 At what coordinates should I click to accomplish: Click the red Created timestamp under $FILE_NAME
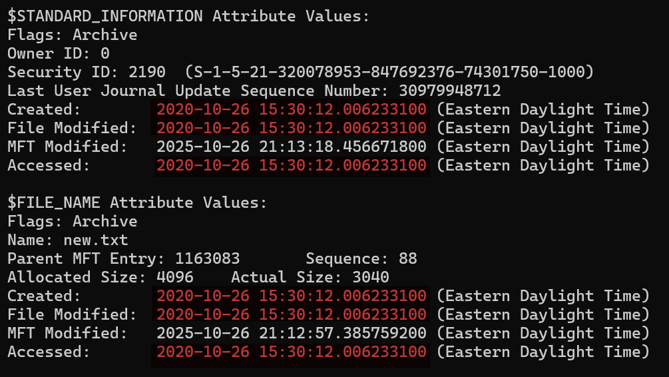(x=292, y=296)
